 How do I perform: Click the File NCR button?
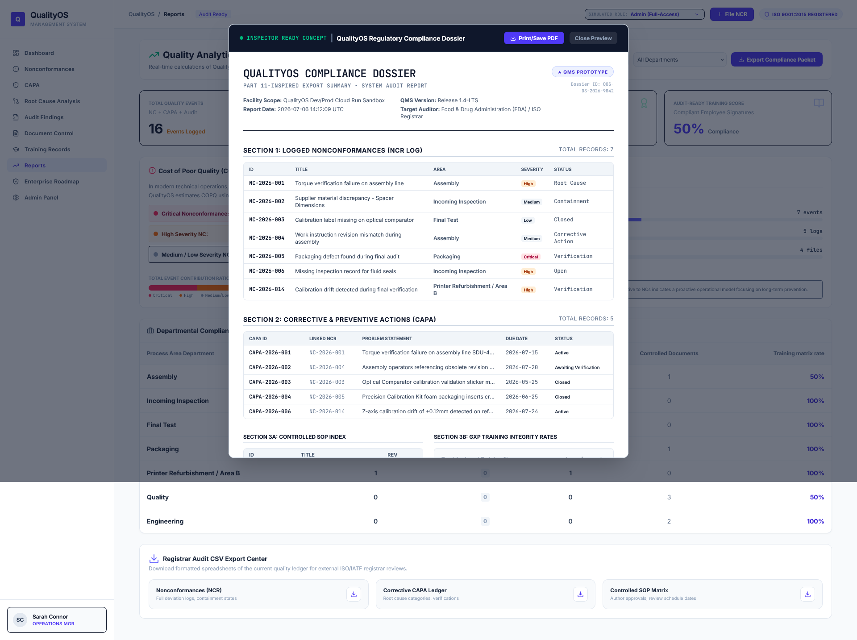click(x=732, y=14)
